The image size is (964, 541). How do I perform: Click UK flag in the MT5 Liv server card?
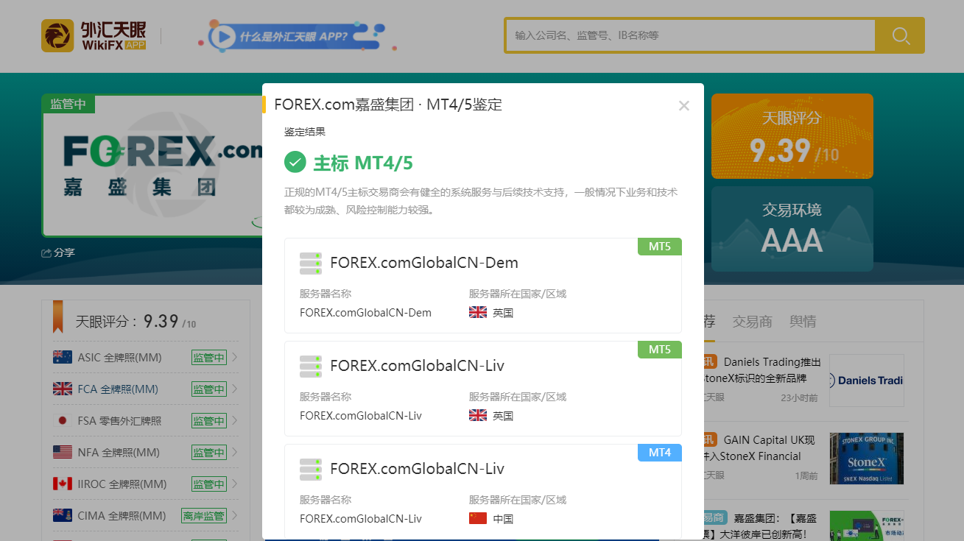tap(478, 415)
